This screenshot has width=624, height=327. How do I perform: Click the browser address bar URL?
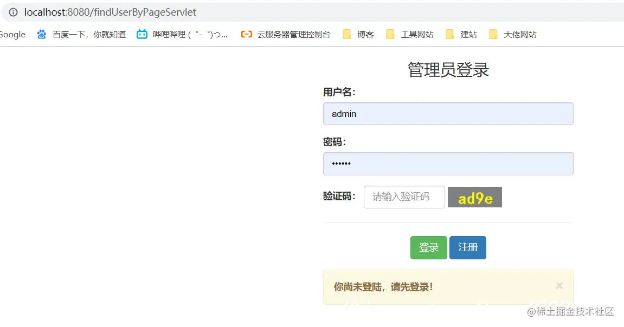pyautogui.click(x=108, y=12)
